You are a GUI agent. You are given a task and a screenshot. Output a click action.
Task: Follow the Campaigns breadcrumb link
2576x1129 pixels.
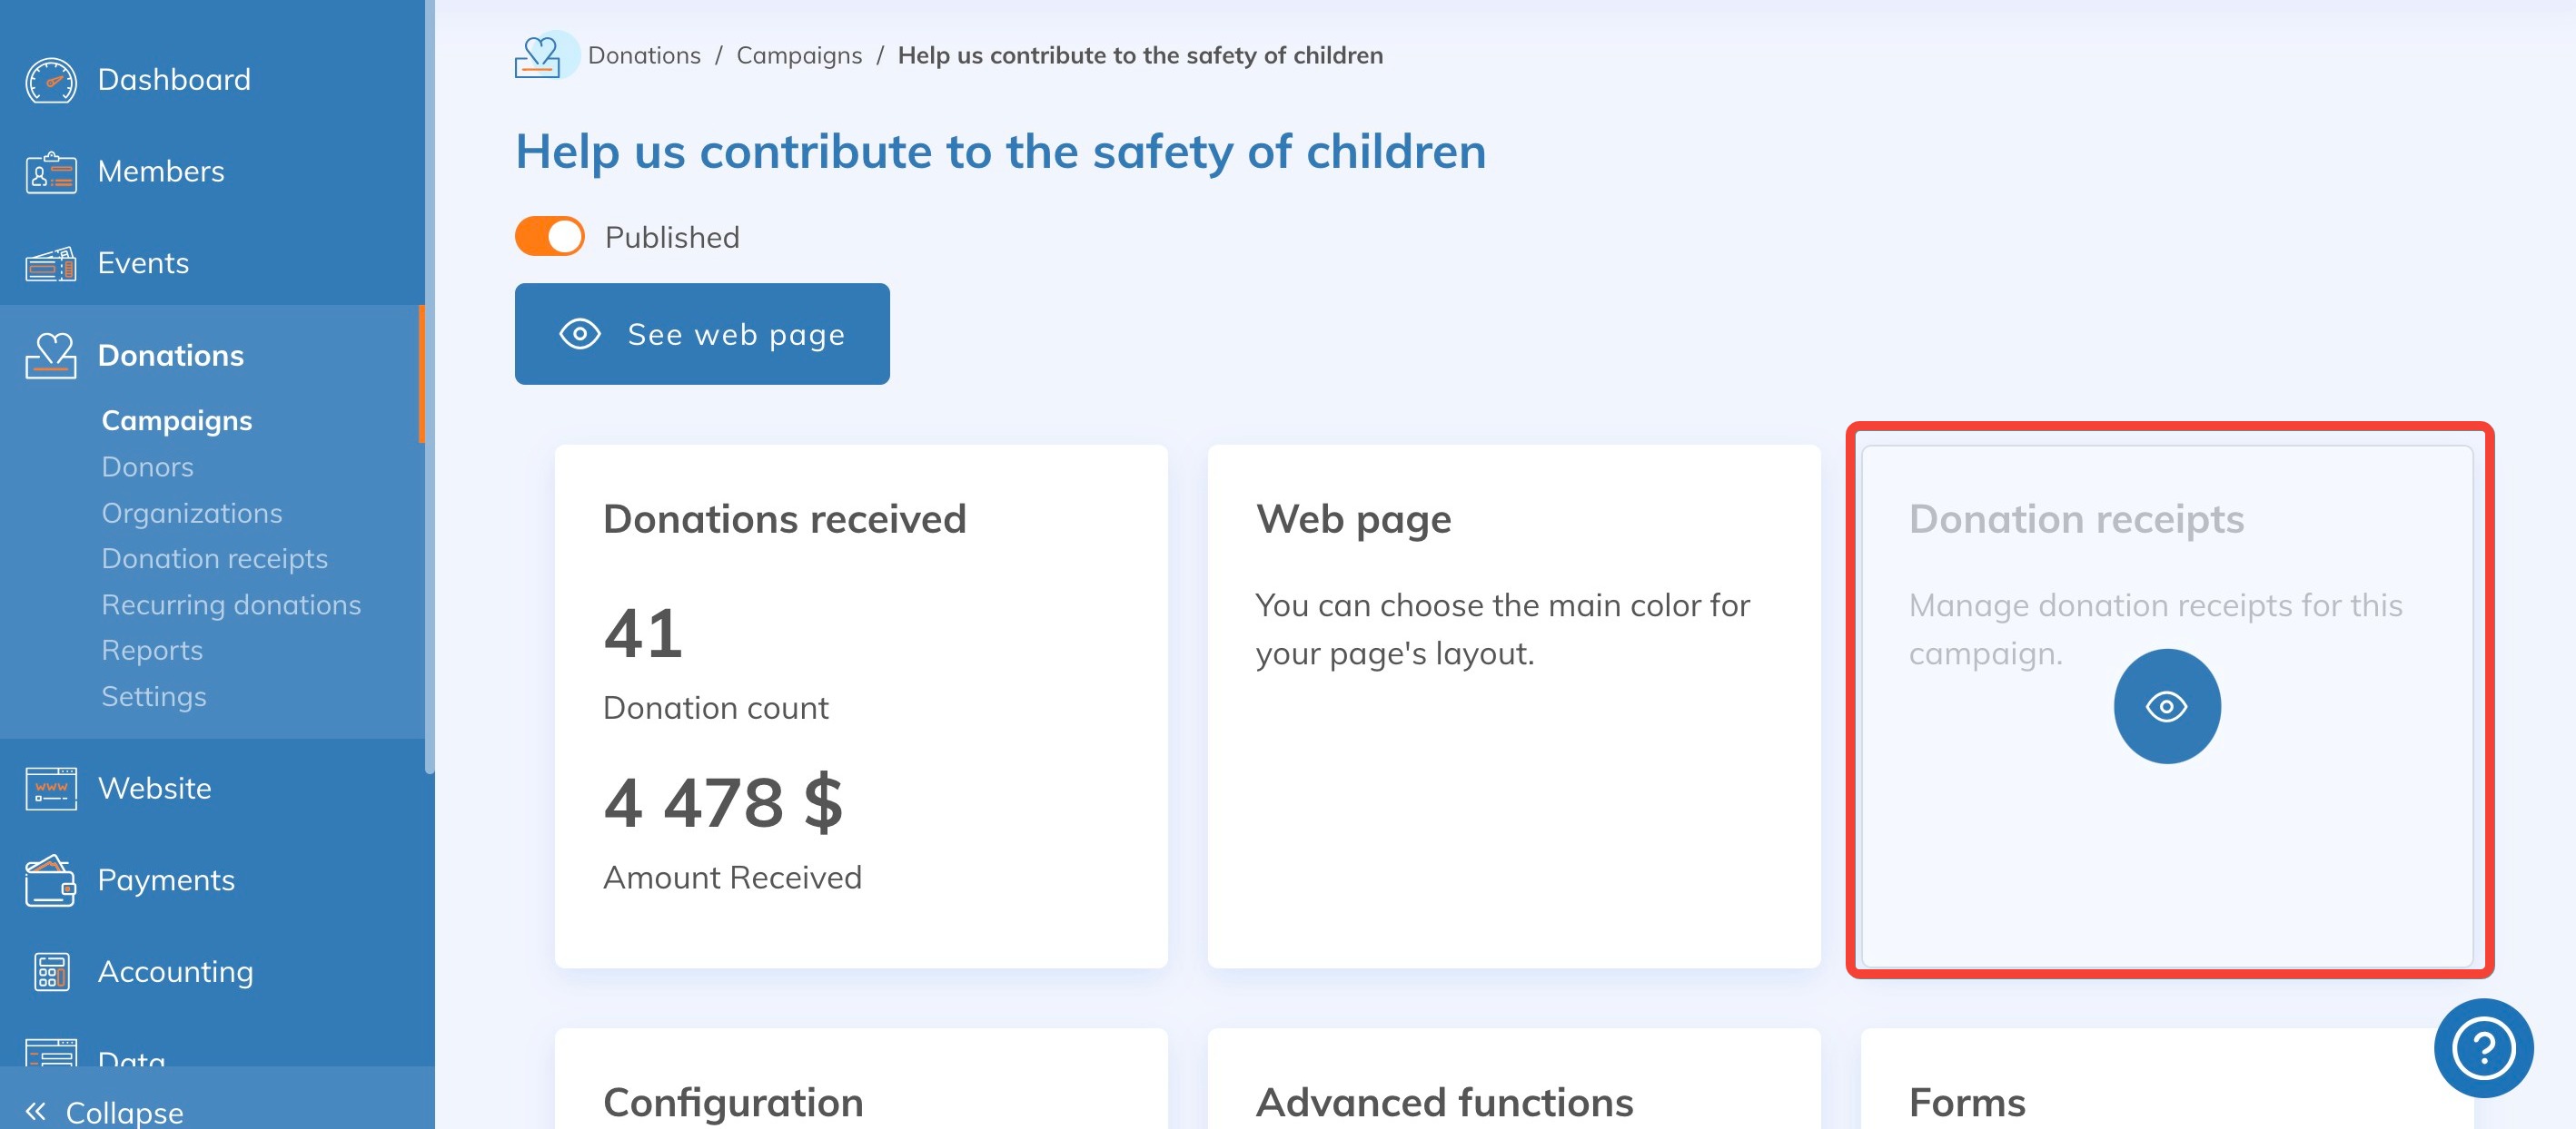click(x=798, y=56)
